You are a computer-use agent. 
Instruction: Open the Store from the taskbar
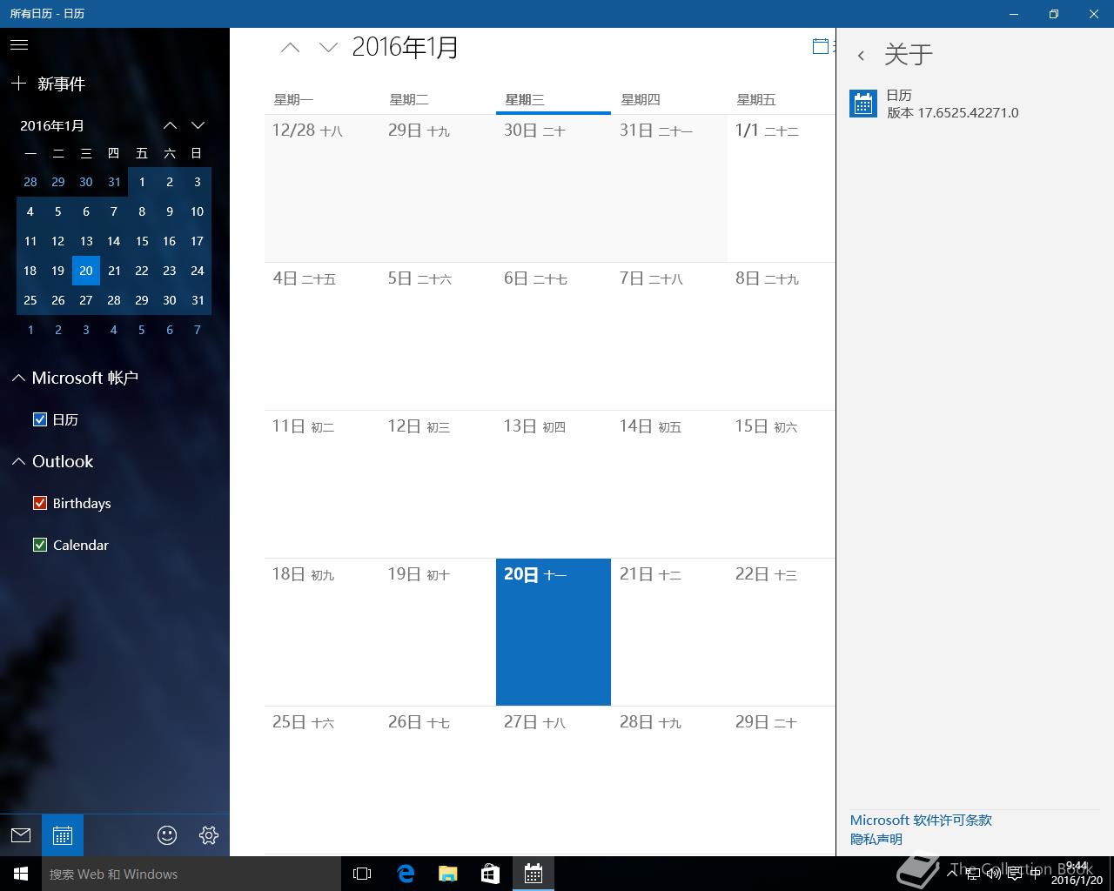click(x=491, y=874)
